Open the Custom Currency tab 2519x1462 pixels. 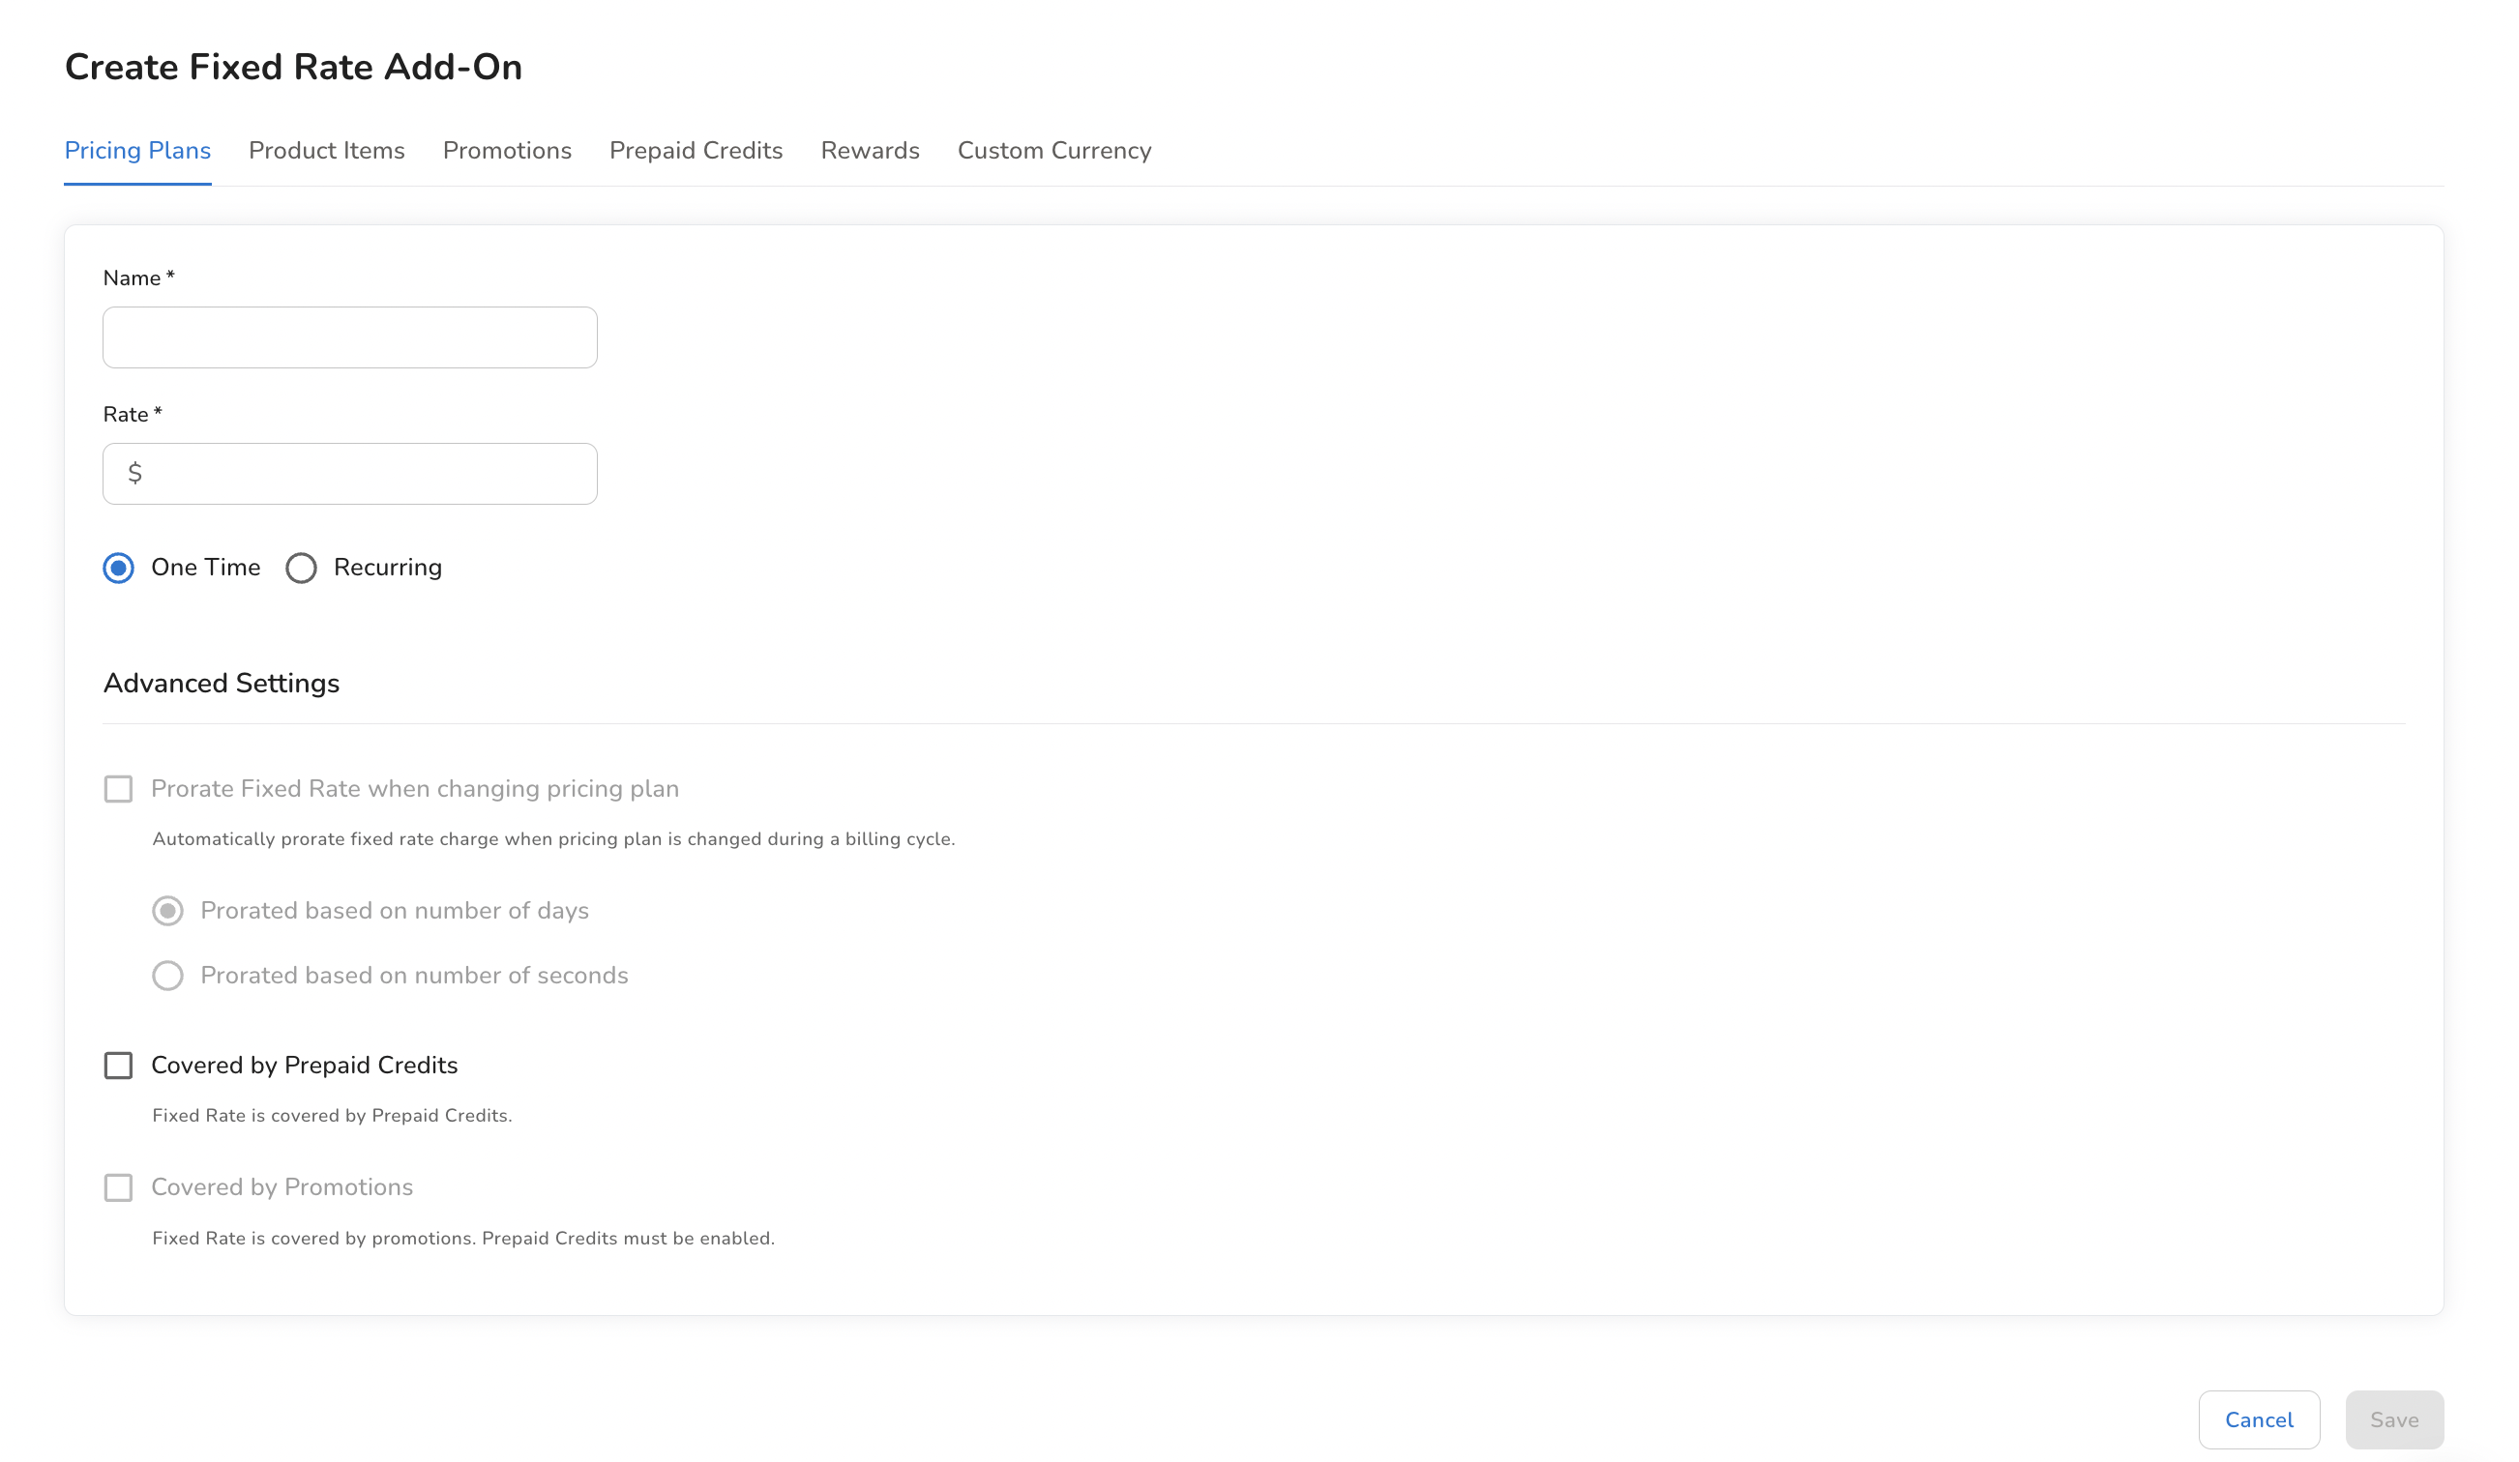[1053, 150]
